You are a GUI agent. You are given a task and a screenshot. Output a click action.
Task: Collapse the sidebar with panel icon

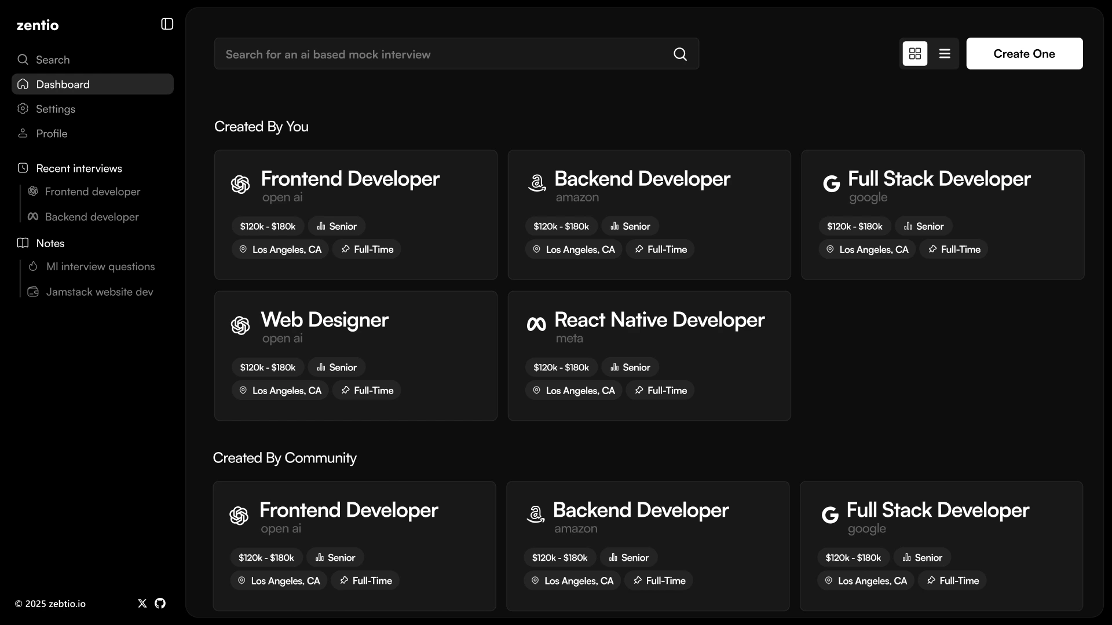coord(167,24)
